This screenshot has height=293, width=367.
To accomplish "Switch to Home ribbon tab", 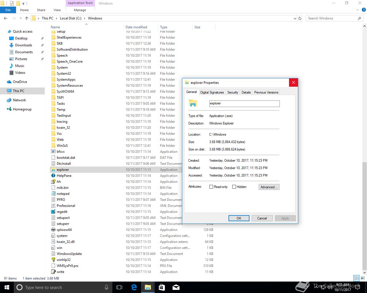I will click(24, 10).
